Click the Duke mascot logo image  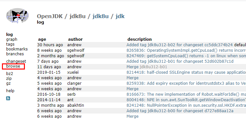(x=17, y=16)
